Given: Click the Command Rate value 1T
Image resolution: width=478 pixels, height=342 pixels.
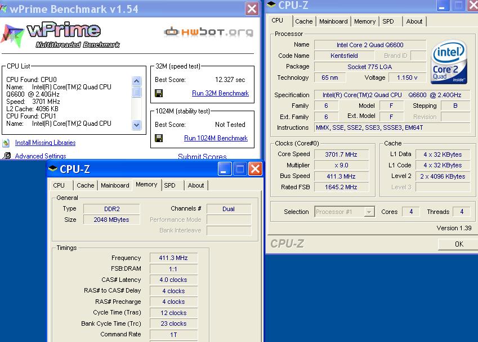Looking at the screenshot, I should [173, 335].
